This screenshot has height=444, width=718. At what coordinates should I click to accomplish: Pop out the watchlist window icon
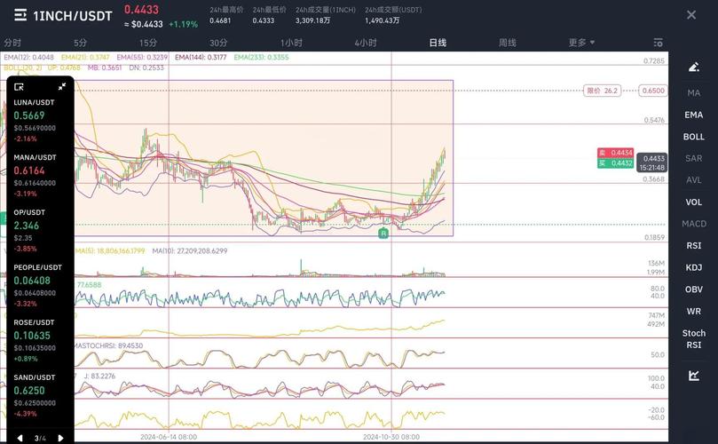[19, 87]
